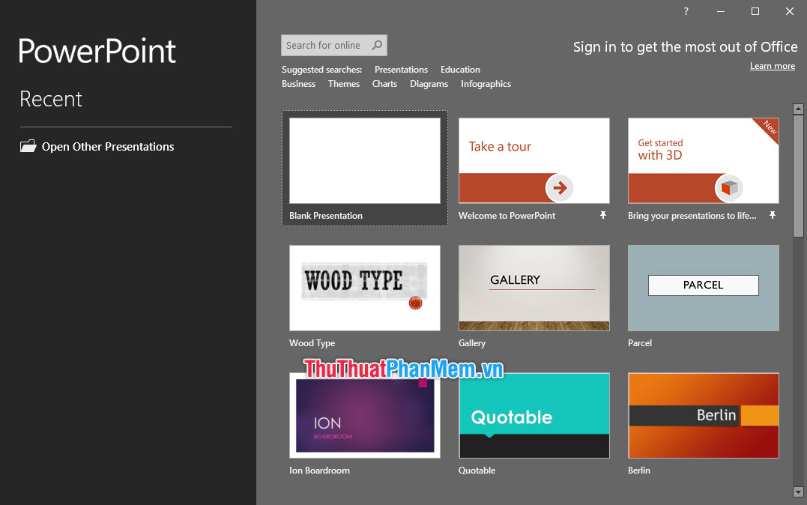Select the Berlin template

click(703, 416)
